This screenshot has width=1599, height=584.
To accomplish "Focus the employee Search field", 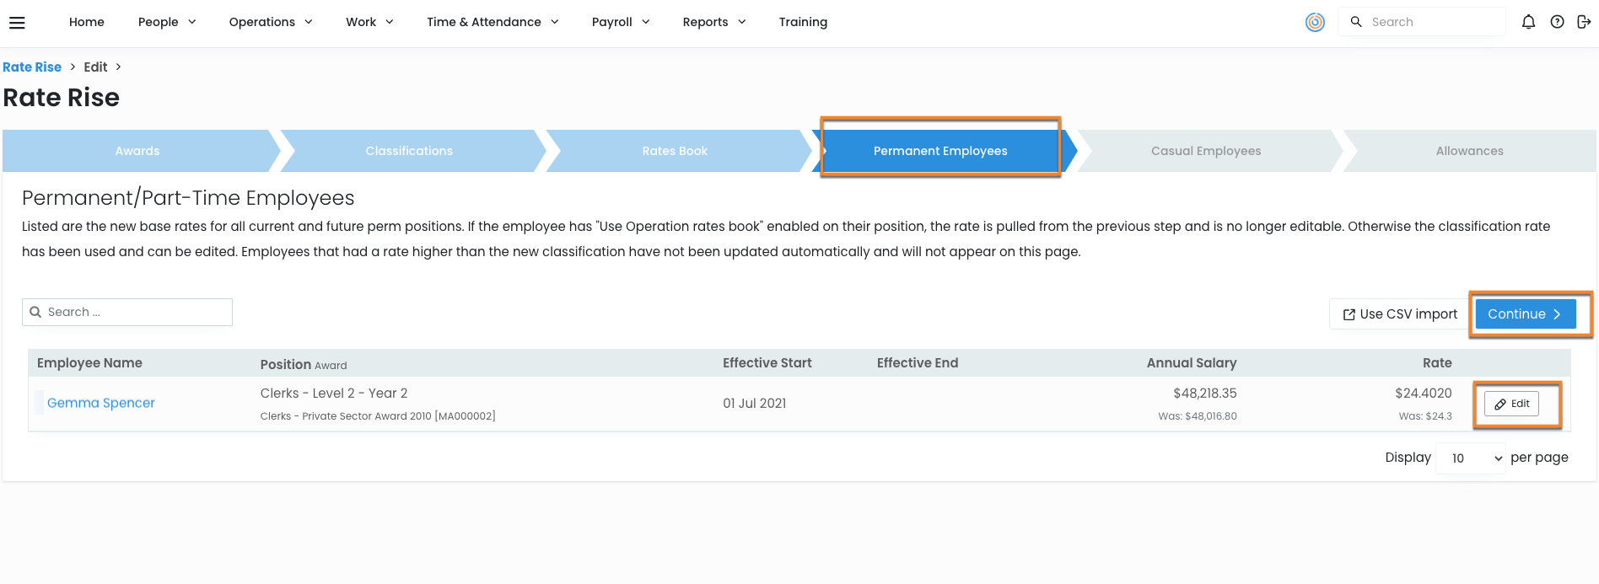I will pos(135,312).
